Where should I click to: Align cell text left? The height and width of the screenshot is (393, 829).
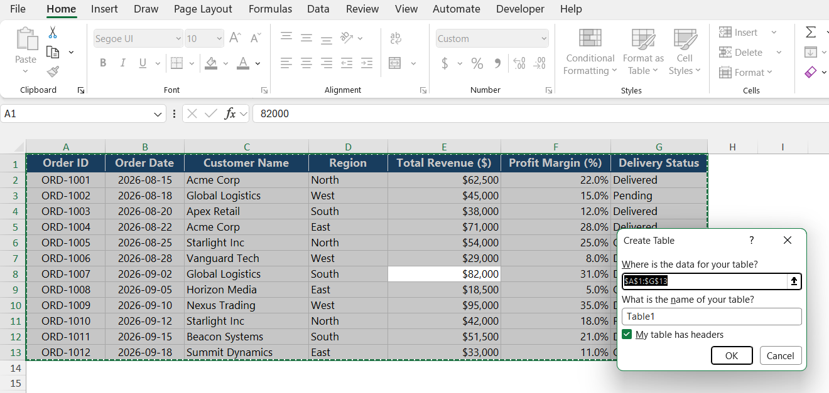286,63
